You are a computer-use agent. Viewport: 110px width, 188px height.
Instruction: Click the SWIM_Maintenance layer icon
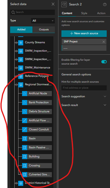21,68
